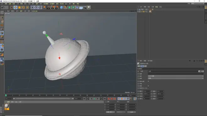Click the light bulb Light object icon

pos(89,8)
